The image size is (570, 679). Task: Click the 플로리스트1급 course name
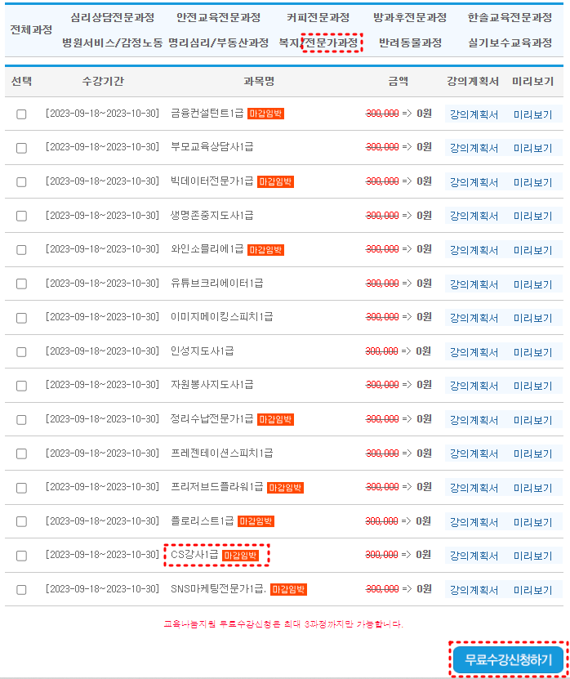(x=203, y=521)
